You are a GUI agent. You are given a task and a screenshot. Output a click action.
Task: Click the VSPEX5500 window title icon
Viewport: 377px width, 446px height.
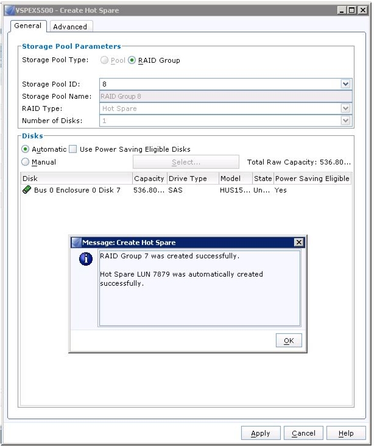10,10
